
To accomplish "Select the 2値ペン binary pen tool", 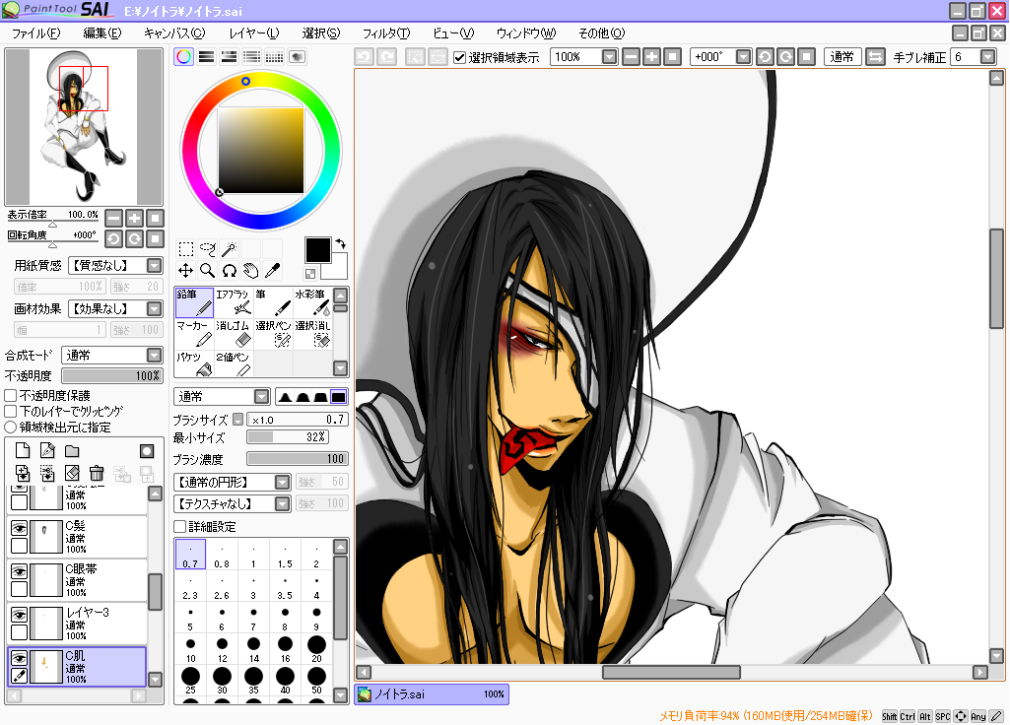I will 234,363.
